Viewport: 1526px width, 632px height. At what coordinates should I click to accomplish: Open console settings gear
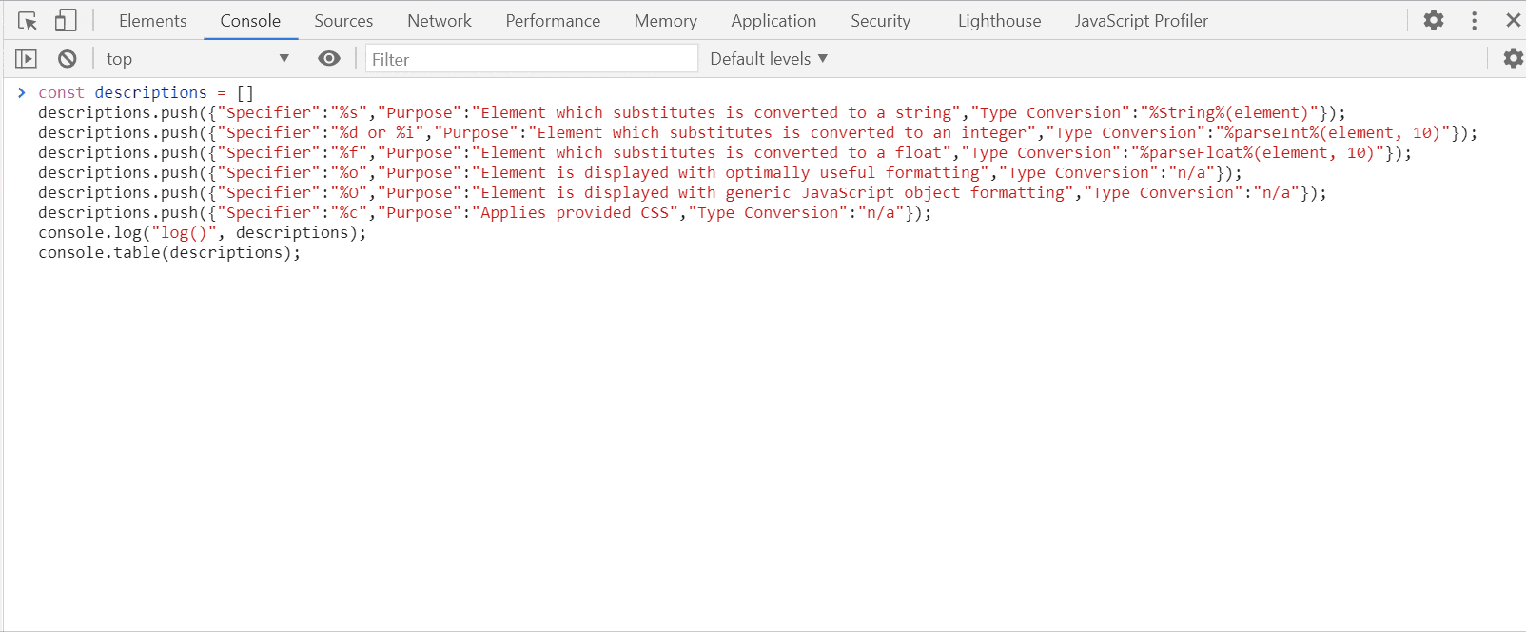point(1513,59)
